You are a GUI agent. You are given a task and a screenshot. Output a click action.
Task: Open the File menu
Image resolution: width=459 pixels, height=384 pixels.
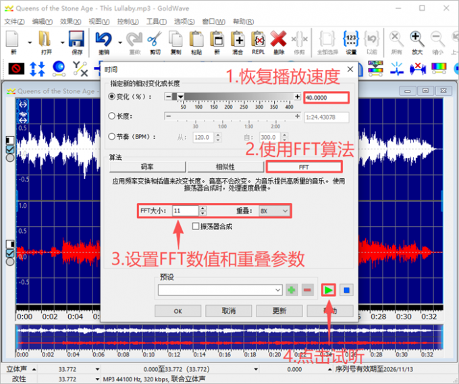[x=14, y=22]
